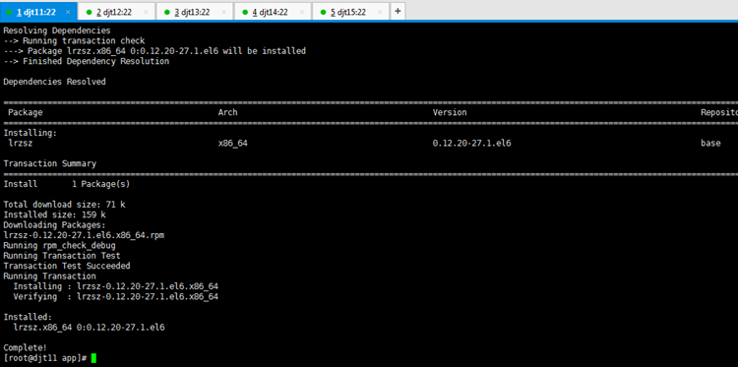Viewport: 738px width, 367px height.
Task: Click 'Total download size: 71 k' line
Action: [65, 205]
